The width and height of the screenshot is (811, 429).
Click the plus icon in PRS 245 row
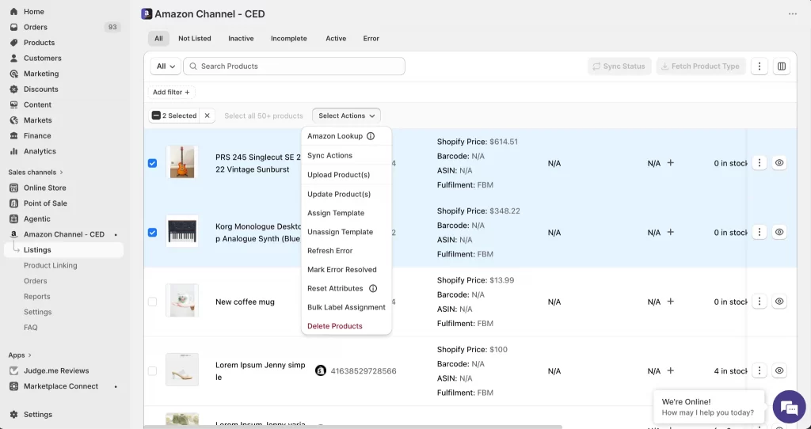tap(670, 163)
